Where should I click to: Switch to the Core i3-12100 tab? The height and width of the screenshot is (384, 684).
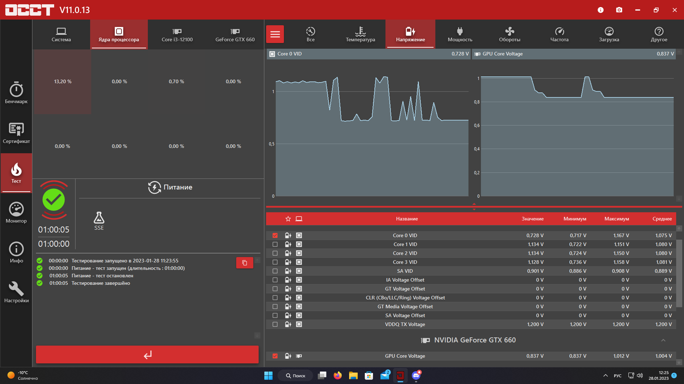pos(177,34)
